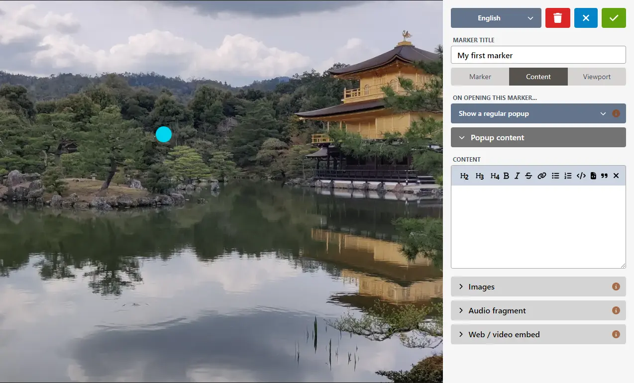Click the Marker title input field
Image resolution: width=634 pixels, height=383 pixels.
pyautogui.click(x=538, y=55)
